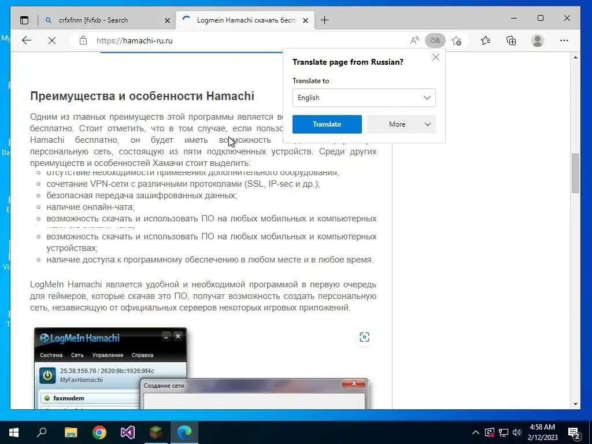Viewport: 592px width, 444px height.
Task: Open the Windows Start menu
Action: pyautogui.click(x=14, y=432)
